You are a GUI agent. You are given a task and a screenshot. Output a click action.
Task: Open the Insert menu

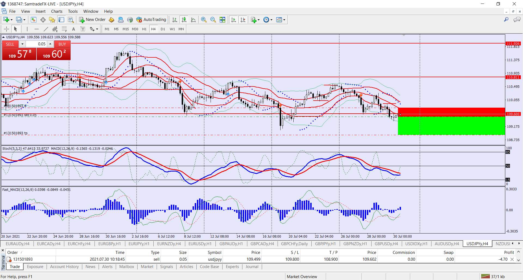(x=41, y=11)
